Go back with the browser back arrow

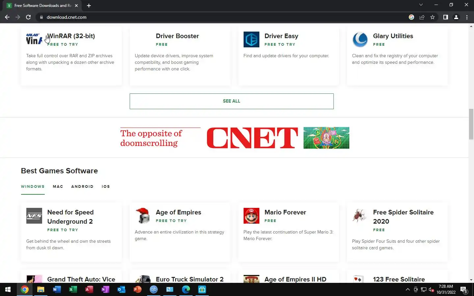click(7, 17)
